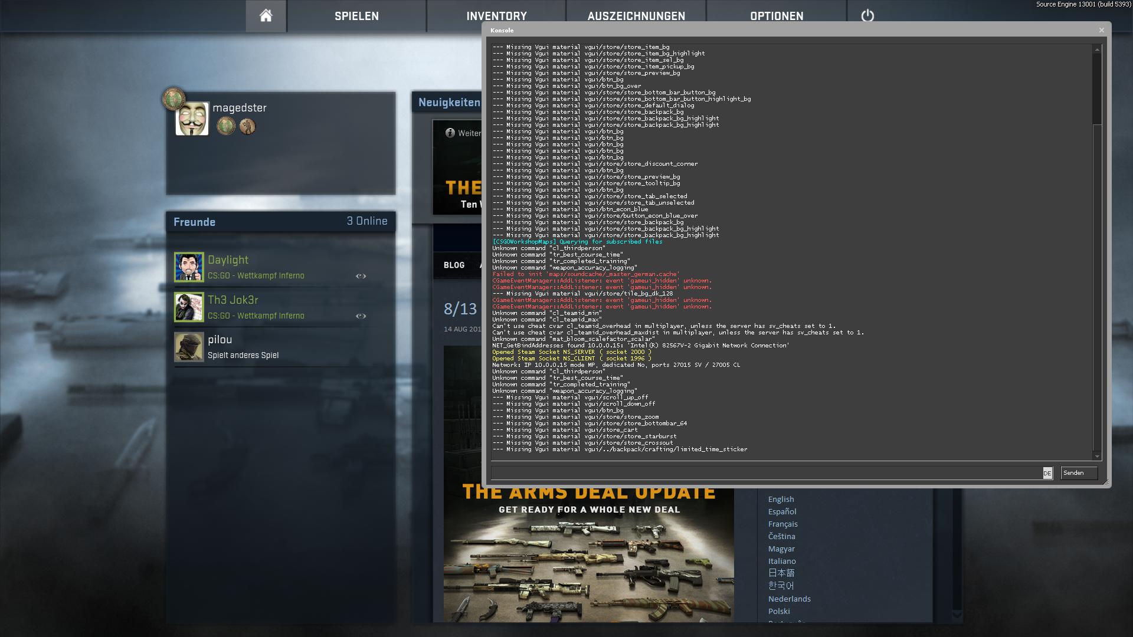1133x637 pixels.
Task: Open the AUSZEICHNUNGEN menu
Action: click(636, 16)
